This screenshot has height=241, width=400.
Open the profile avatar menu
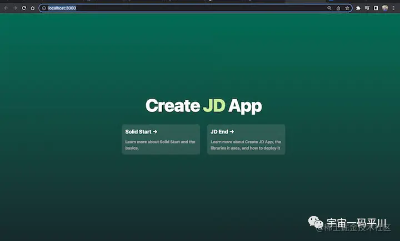385,8
